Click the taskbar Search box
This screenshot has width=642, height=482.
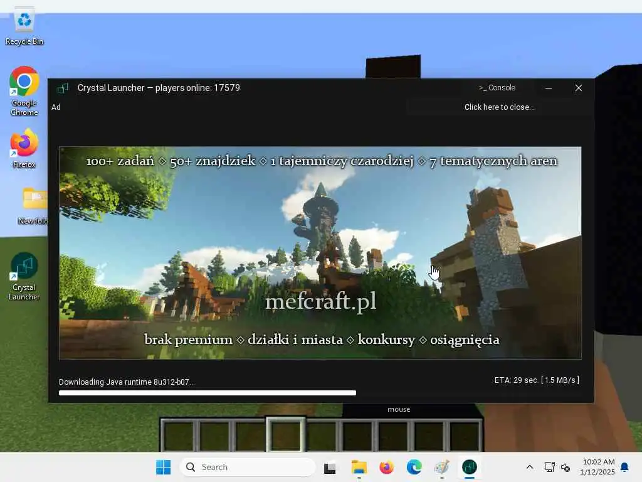tap(248, 467)
